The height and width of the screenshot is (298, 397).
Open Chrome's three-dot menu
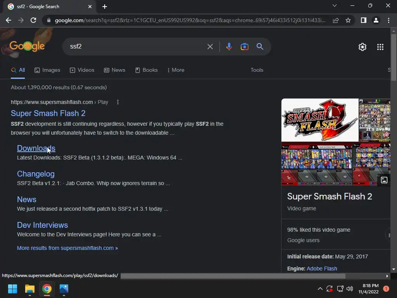[388, 20]
